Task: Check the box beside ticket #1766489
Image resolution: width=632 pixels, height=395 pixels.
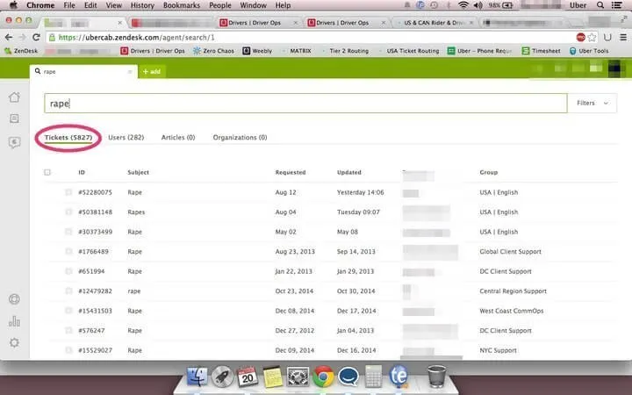Action: 68,251
